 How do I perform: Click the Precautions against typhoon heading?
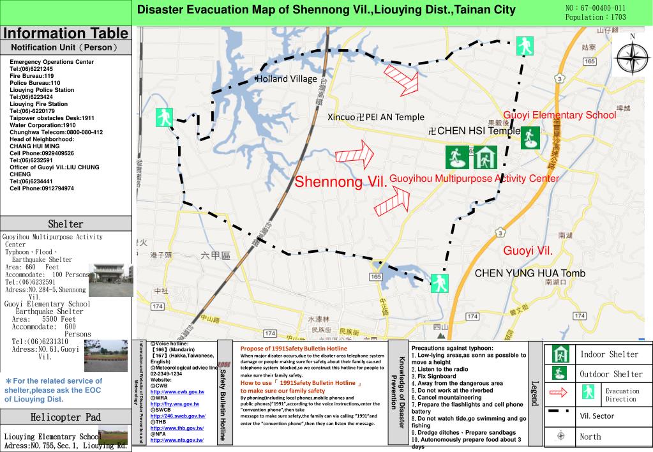[x=453, y=348]
